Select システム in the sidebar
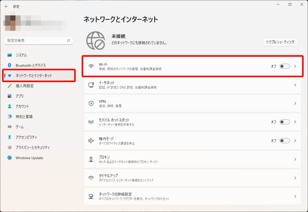The image size is (308, 212). pyautogui.click(x=21, y=55)
